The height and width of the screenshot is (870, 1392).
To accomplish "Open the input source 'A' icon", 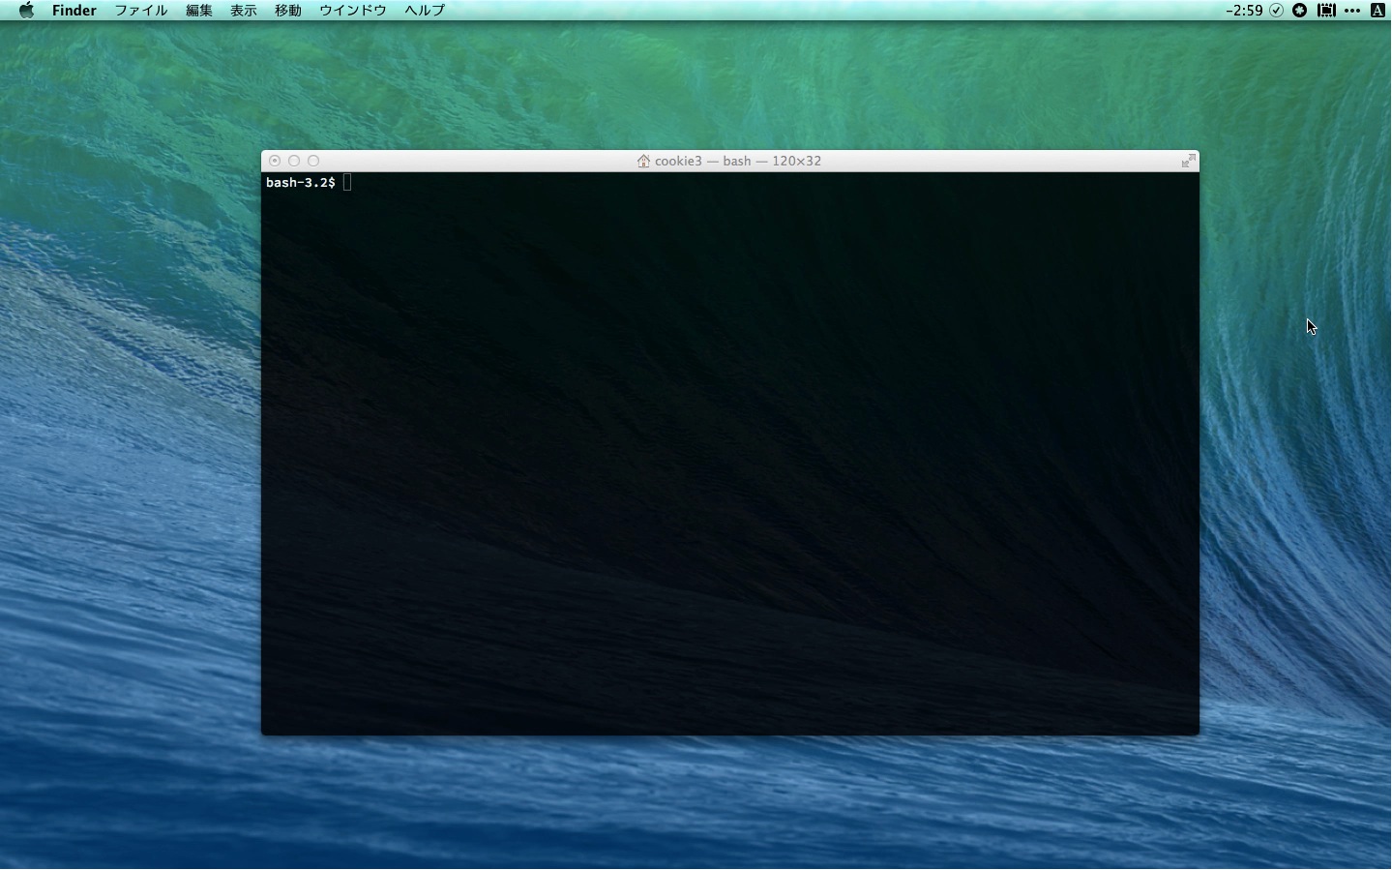I will click(1377, 11).
